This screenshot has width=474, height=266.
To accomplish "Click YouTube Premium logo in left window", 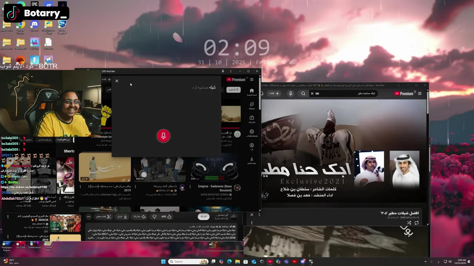I will pyautogui.click(x=236, y=79).
